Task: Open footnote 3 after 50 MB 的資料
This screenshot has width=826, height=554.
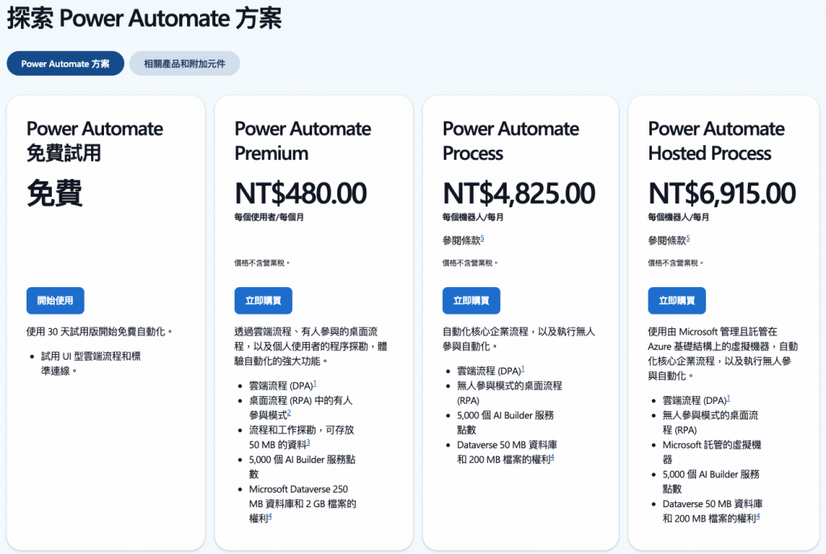Action: (x=308, y=443)
